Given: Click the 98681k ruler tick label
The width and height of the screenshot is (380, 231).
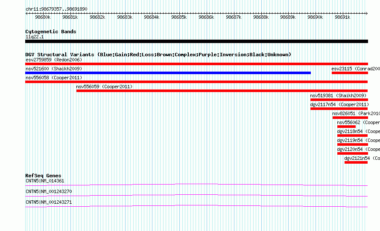Looking at the screenshot, I should pyautogui.click(x=70, y=17).
